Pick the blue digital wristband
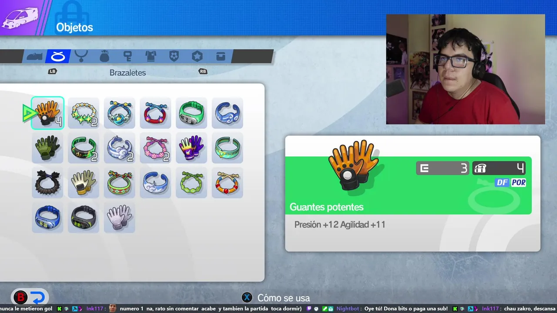Viewport: 557px width, 313px height. 47,217
